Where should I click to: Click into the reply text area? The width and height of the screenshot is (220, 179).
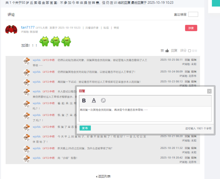click(x=145, y=114)
